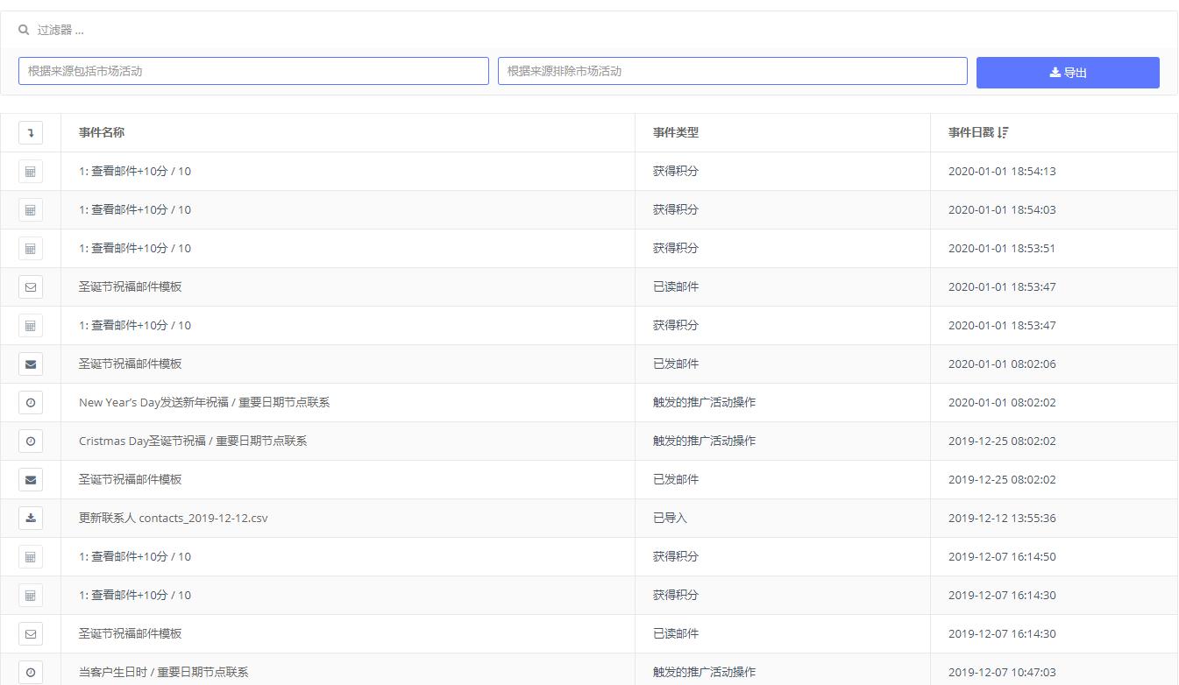Click the 导出 export button
Image resolution: width=1179 pixels, height=685 pixels.
(x=1068, y=73)
